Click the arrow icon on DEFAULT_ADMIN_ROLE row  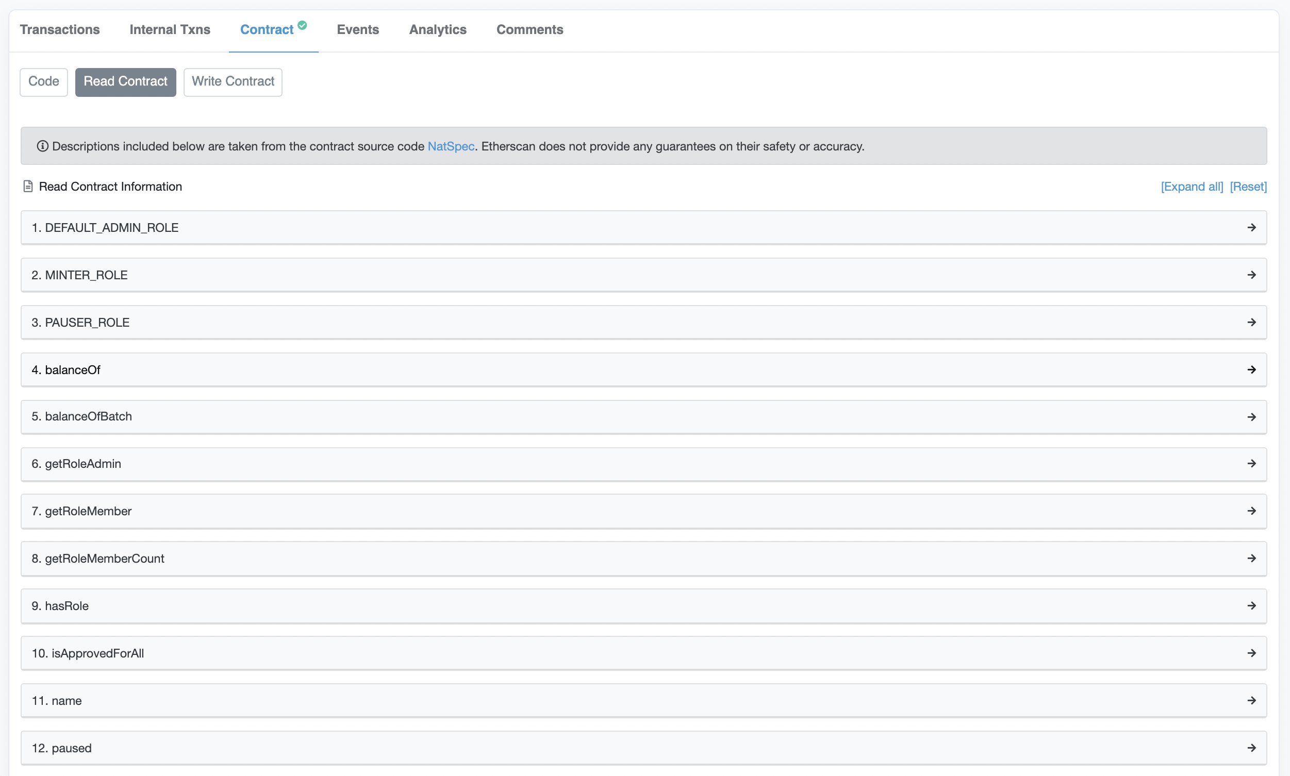tap(1251, 227)
